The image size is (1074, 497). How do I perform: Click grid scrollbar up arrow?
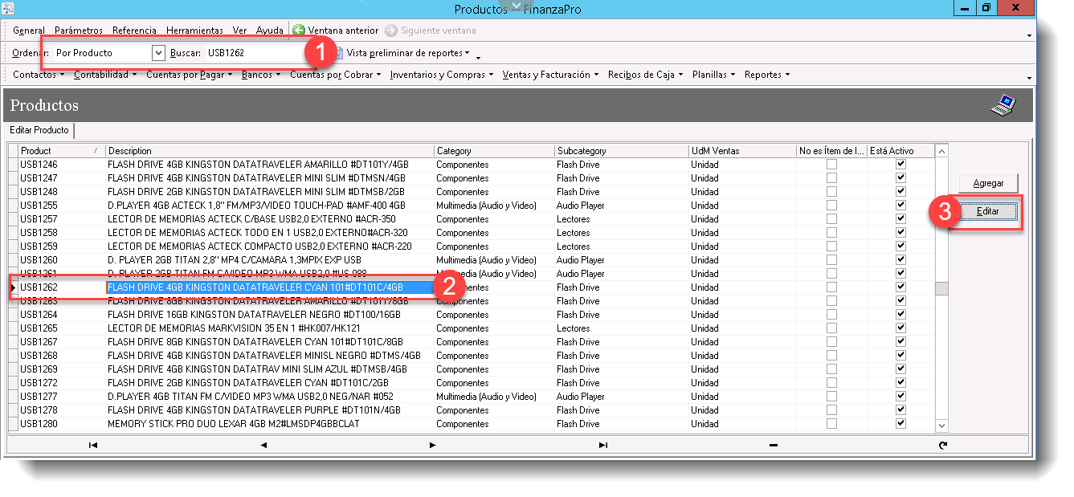point(942,151)
